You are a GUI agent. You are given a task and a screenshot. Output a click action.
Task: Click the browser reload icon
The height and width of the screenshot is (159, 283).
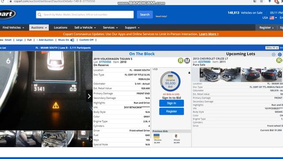pos(3,1)
